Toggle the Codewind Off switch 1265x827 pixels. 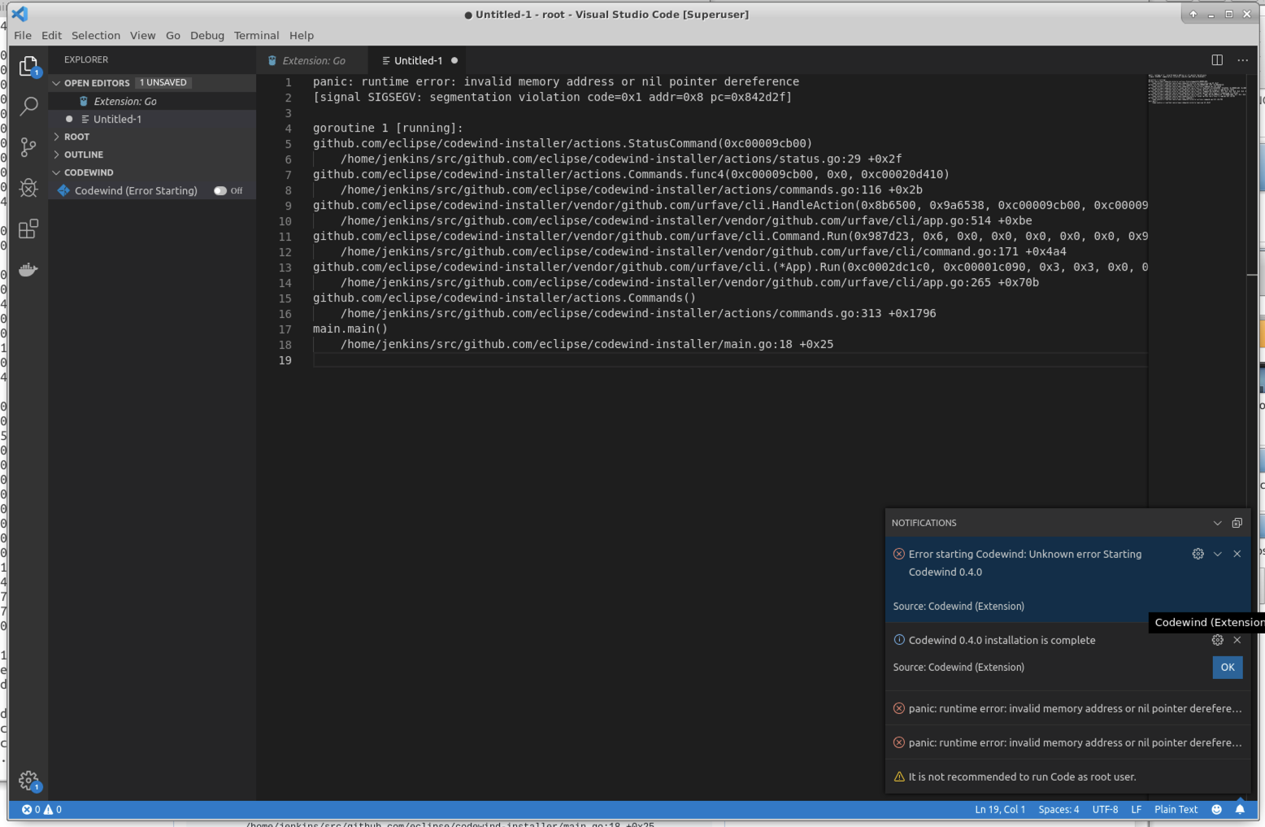[220, 190]
